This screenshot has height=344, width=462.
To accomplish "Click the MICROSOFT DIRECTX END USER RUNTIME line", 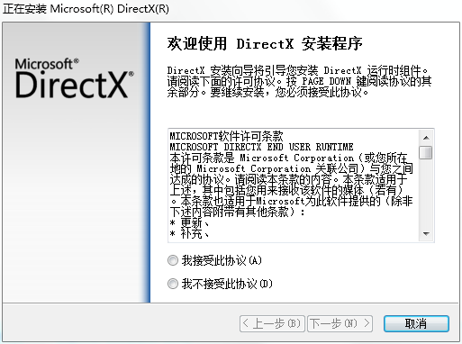I will click(x=261, y=147).
